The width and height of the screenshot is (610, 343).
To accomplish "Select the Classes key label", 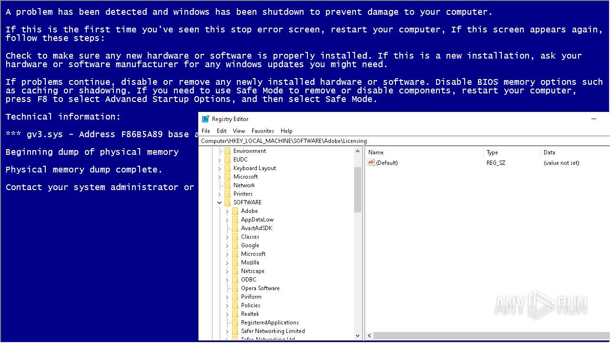I will (x=250, y=237).
